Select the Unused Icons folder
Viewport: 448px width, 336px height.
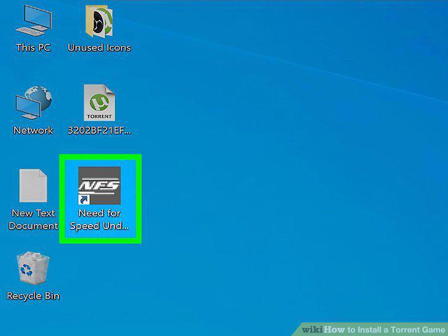pos(99,22)
